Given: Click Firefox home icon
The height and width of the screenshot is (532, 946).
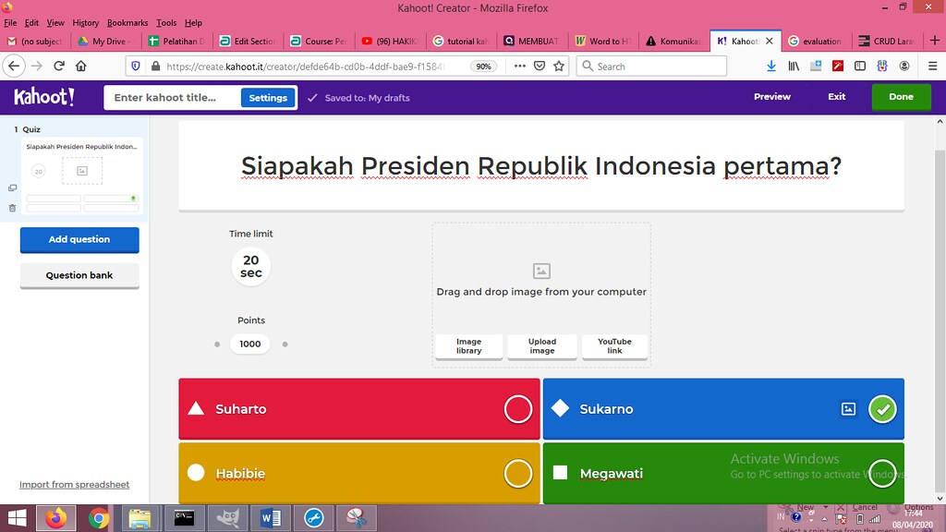Looking at the screenshot, I should pos(81,66).
